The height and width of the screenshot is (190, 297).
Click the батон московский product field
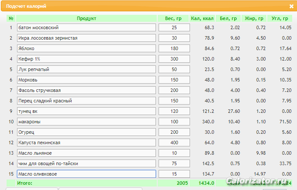[86, 27]
